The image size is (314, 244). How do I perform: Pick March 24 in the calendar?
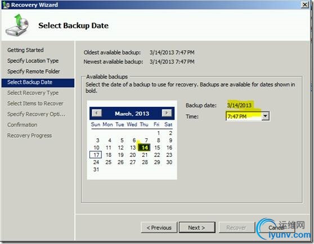pyautogui.click(x=96, y=162)
